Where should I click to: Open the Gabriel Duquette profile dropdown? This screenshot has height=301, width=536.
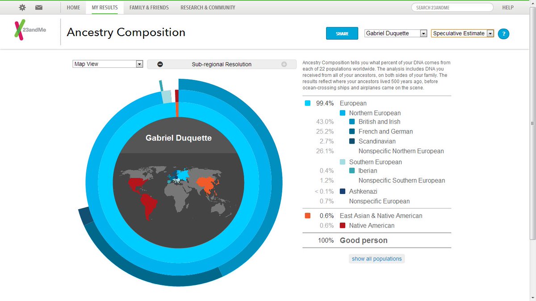click(x=396, y=33)
